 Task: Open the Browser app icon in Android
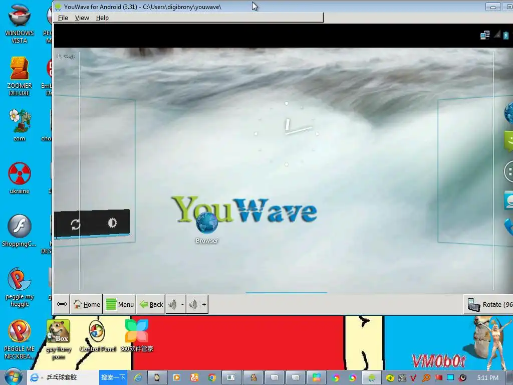click(207, 228)
